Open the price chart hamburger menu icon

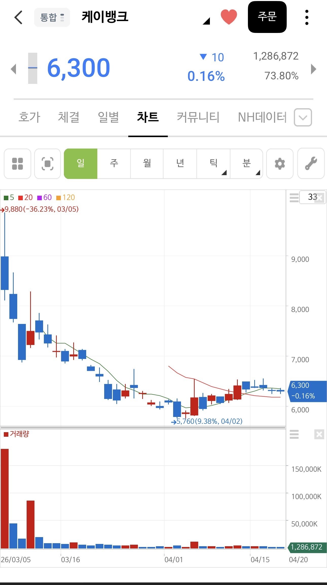pos(294,198)
